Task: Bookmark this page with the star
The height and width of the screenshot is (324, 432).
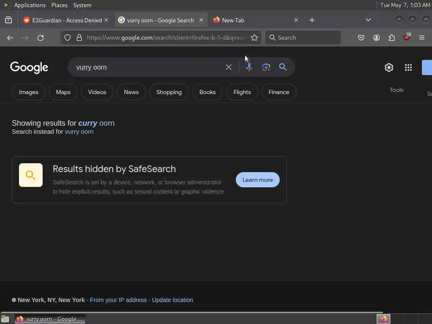Action: [x=254, y=38]
